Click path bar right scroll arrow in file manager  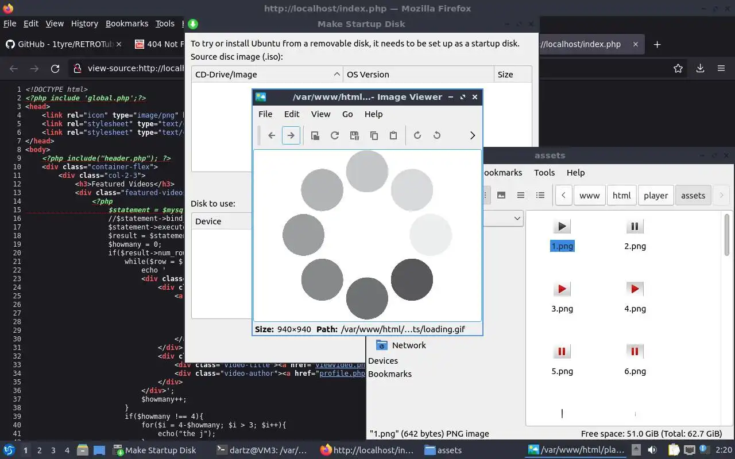[721, 195]
